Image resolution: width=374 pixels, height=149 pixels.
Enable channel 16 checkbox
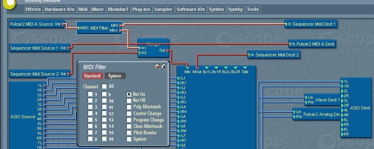click(104, 139)
